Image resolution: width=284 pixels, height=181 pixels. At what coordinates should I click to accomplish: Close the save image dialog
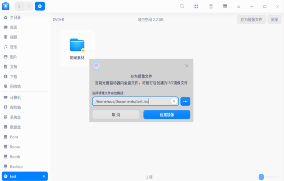(187, 66)
